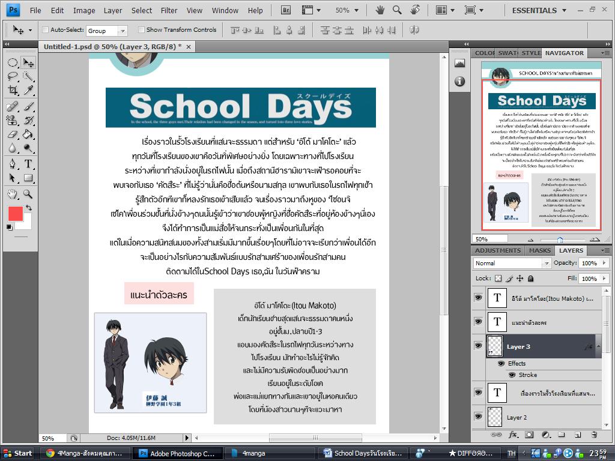Viewport: 615px width, 461px height.
Task: Open the blending mode Normal dropdown
Action: pyautogui.click(x=547, y=264)
